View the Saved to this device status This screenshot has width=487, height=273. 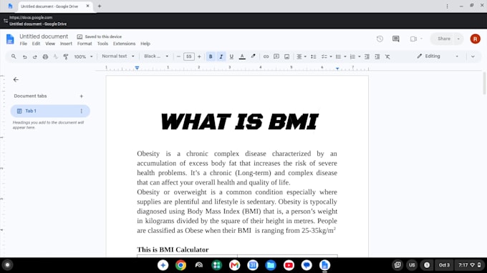(100, 36)
